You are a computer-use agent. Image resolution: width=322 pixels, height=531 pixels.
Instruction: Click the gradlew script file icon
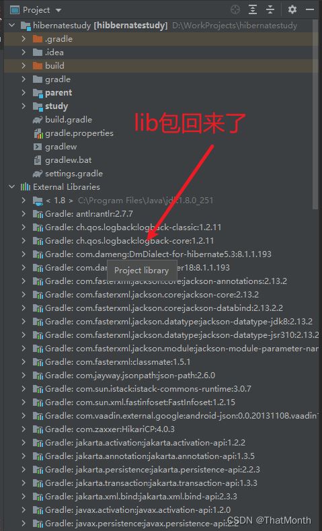point(37,147)
